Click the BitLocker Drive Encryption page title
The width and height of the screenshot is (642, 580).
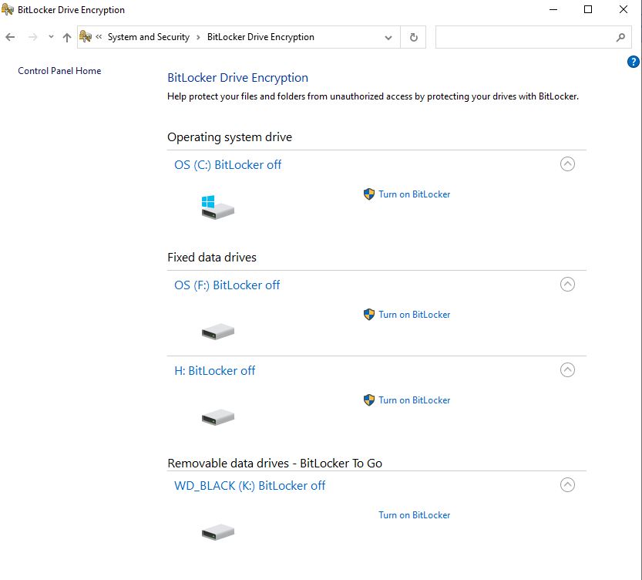[x=237, y=78]
